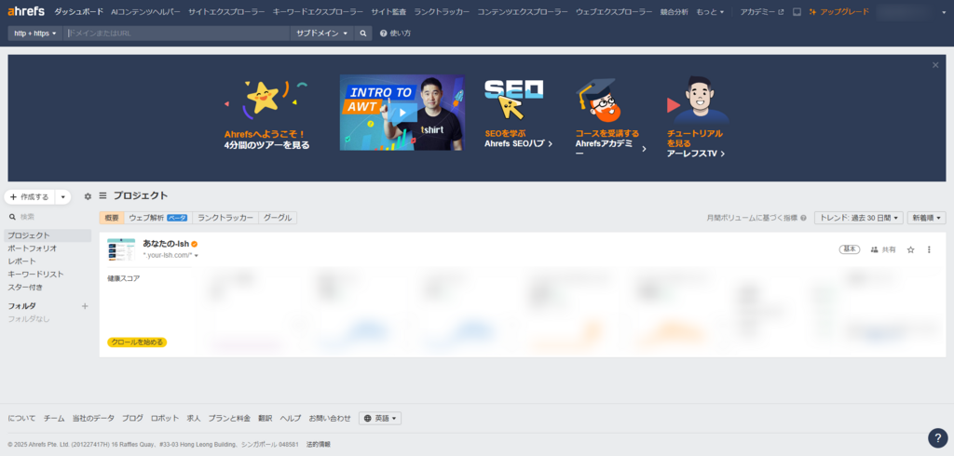This screenshot has height=456, width=954.
Task: Open キーワードエクスプローラー
Action: pos(318,11)
